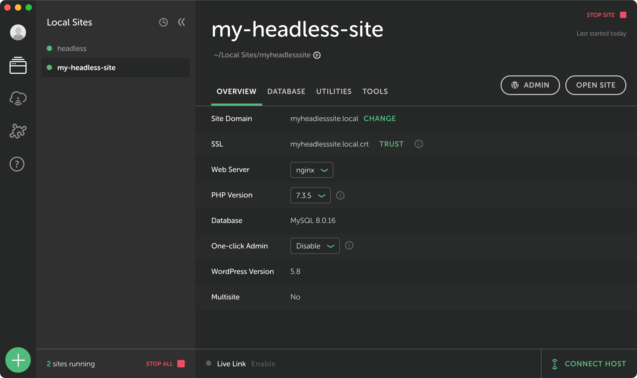Click the Last started today text
The width and height of the screenshot is (637, 378).
[601, 33]
